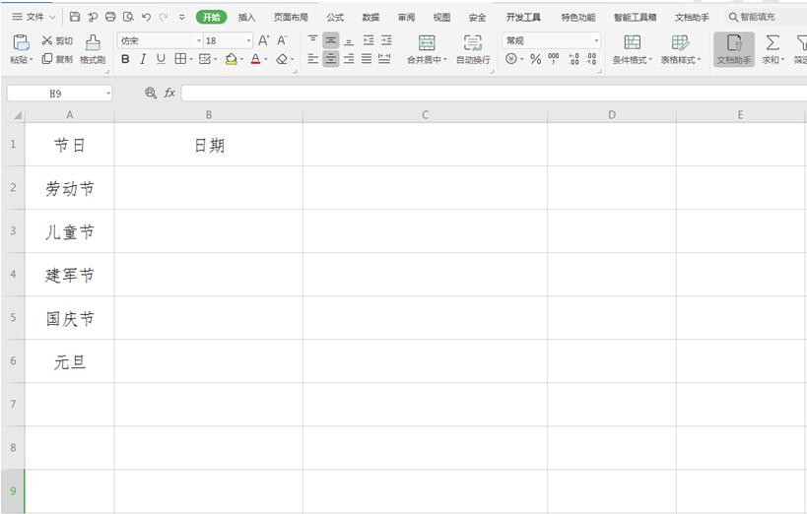Open the 表格样式 table style menu
Screen dimensions: 807x514
point(681,49)
